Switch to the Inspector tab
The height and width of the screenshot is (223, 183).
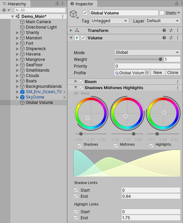point(82,4)
